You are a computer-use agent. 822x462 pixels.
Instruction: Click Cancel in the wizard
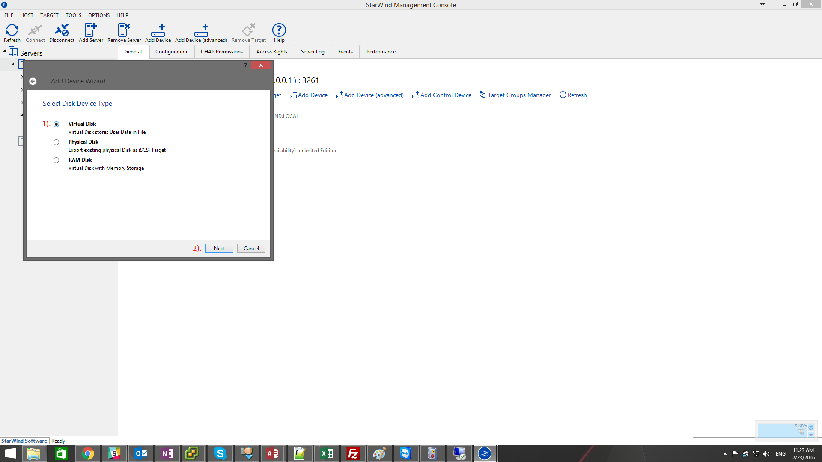pos(251,249)
